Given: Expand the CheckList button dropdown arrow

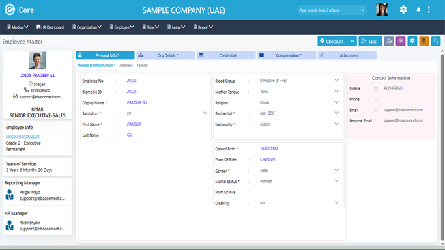Looking at the screenshot, I should point(352,42).
